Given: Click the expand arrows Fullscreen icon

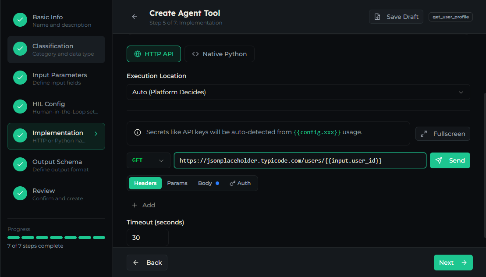Looking at the screenshot, I should (424, 134).
